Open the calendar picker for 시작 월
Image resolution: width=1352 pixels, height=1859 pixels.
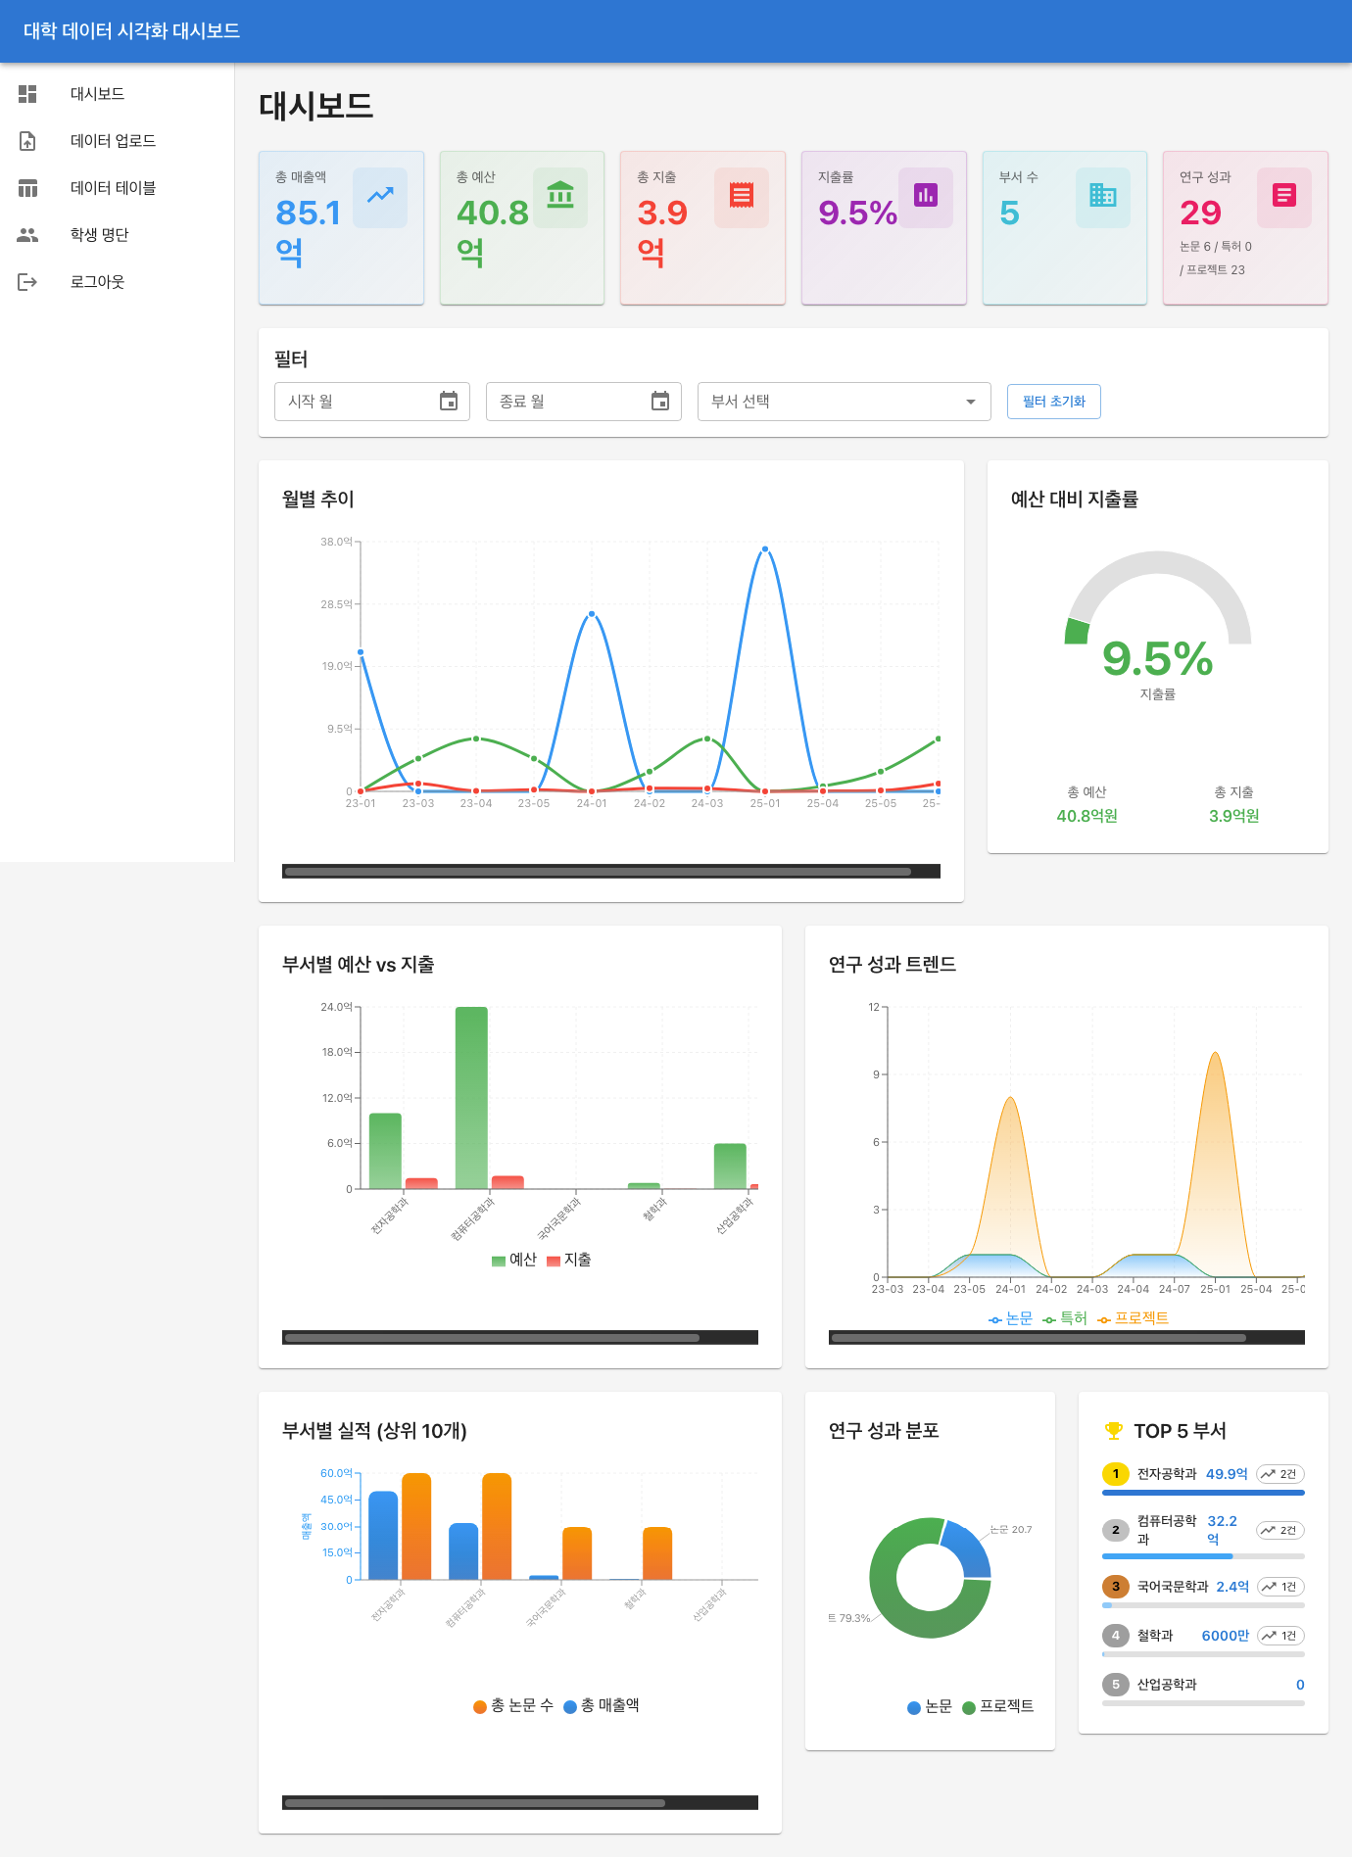point(449,402)
